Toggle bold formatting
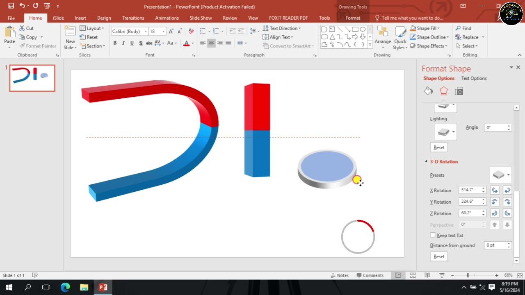The width and height of the screenshot is (525, 295). pyautogui.click(x=115, y=43)
